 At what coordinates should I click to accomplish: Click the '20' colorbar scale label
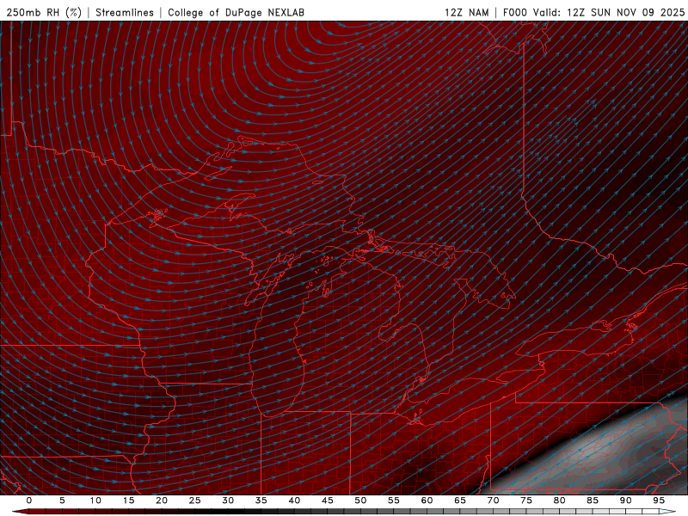pyautogui.click(x=162, y=501)
